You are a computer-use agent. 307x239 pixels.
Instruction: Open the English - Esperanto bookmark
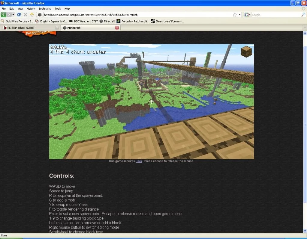coord(51,21)
